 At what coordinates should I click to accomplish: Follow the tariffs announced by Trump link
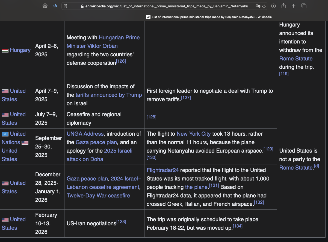coord(109,95)
